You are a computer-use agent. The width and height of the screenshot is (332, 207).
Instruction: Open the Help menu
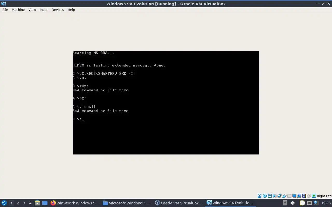tap(71, 10)
